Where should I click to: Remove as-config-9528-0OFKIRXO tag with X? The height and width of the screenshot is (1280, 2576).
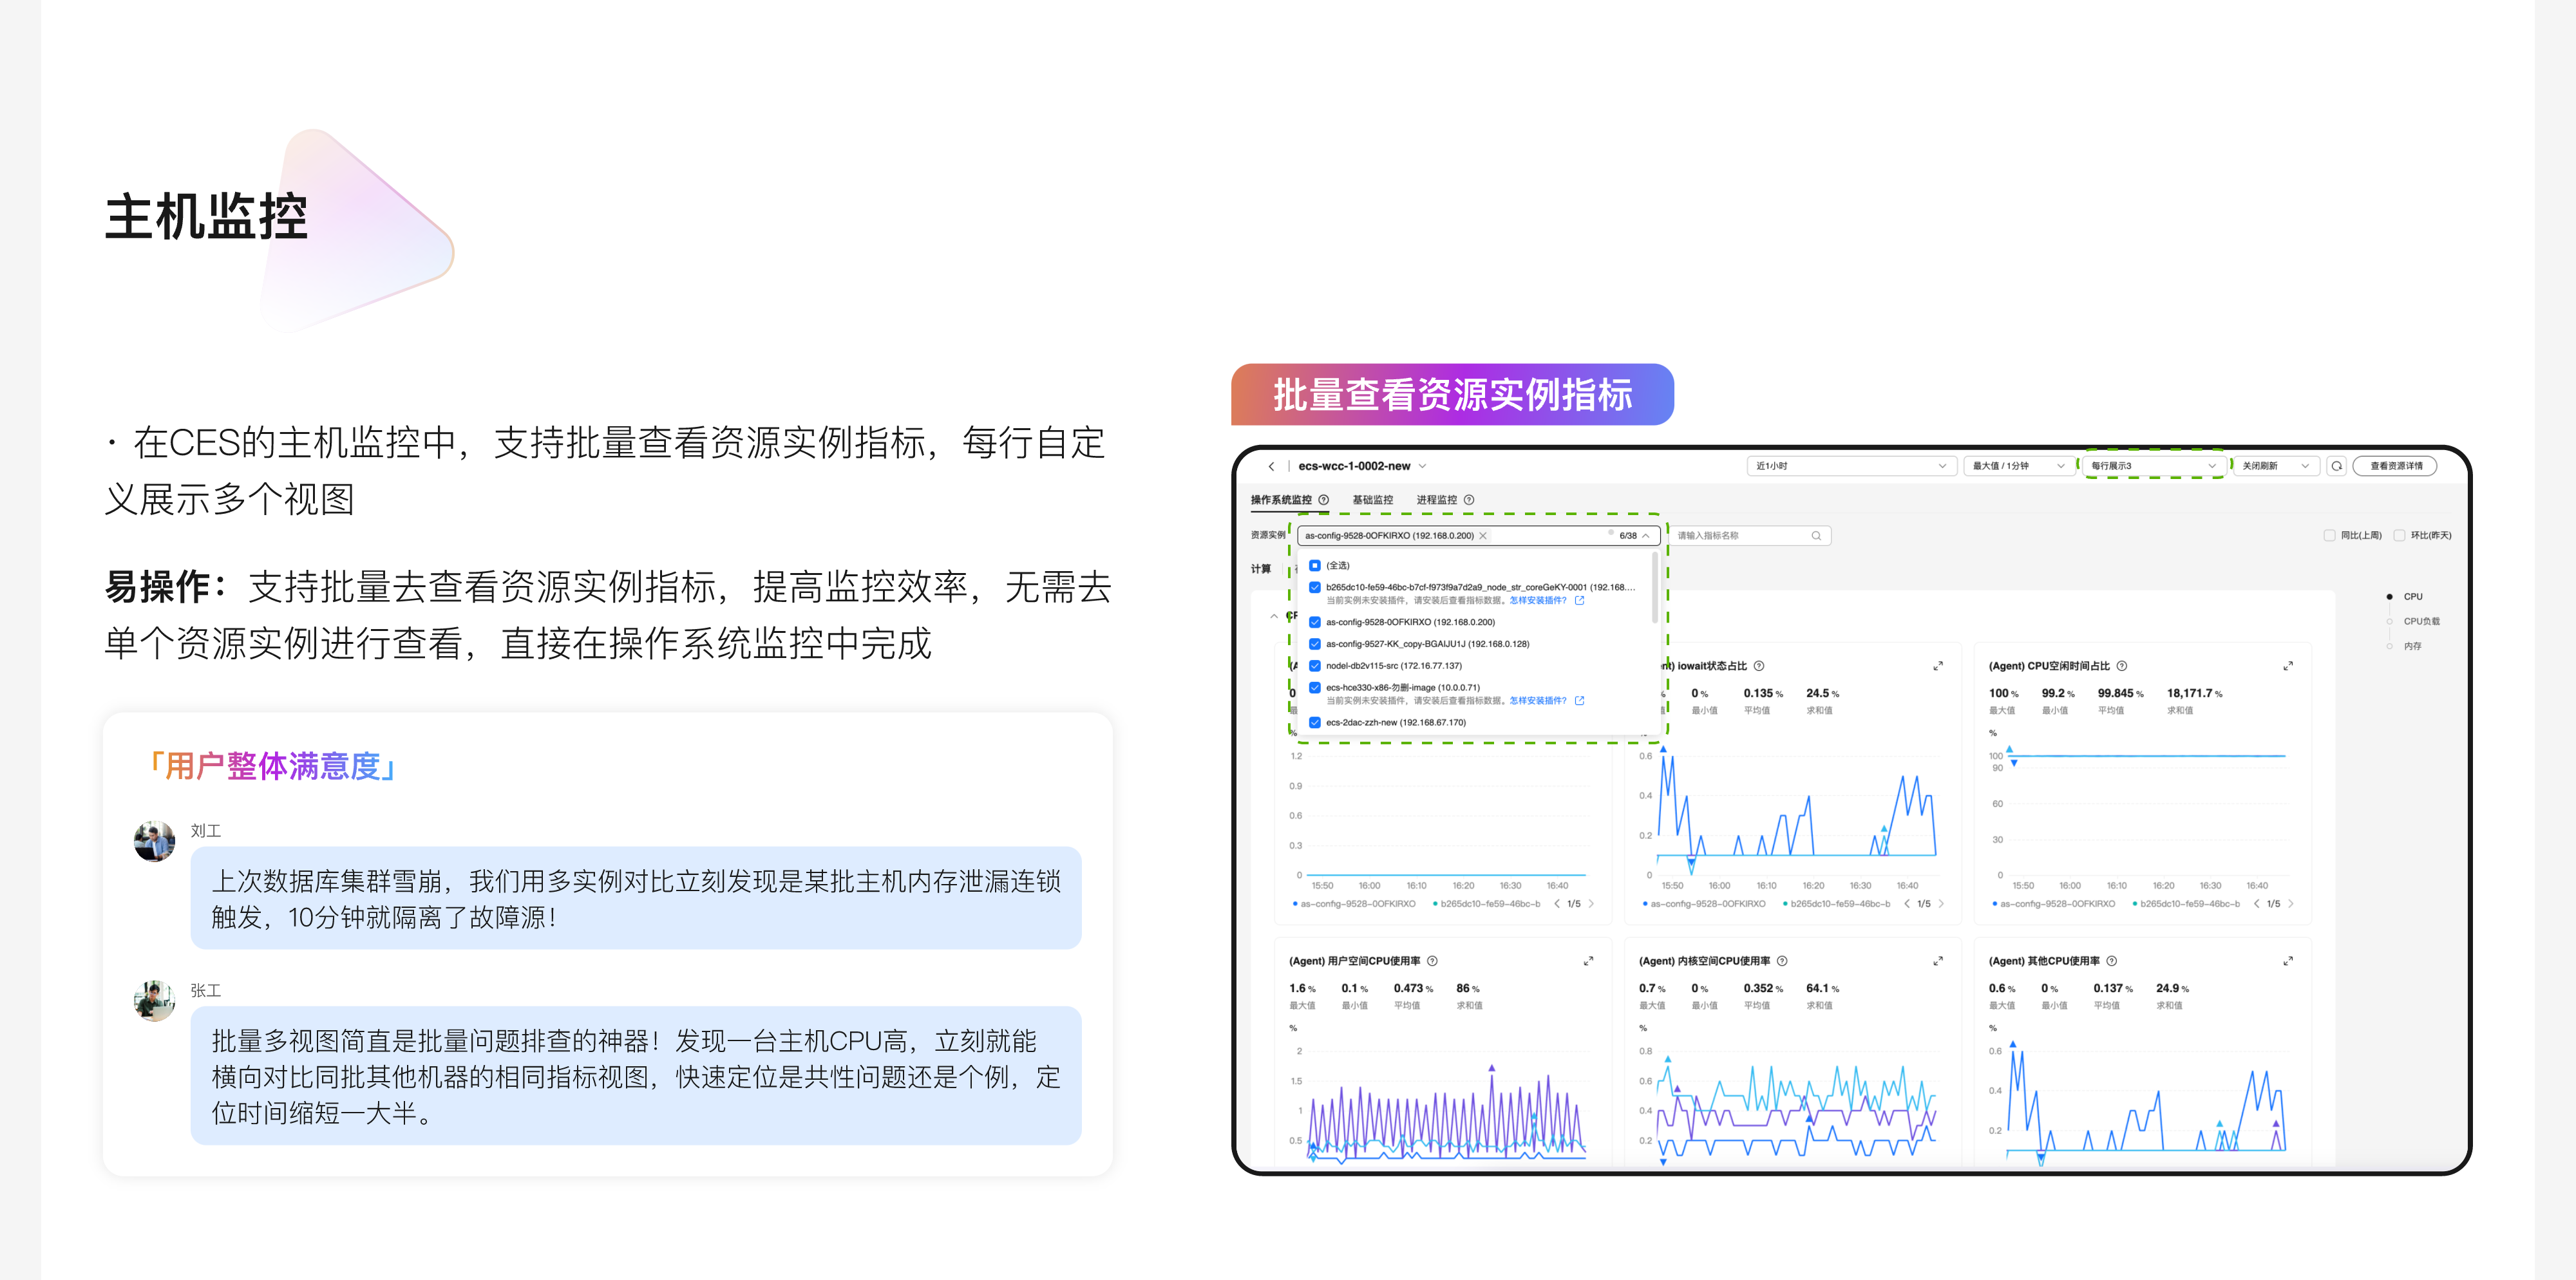point(1483,536)
